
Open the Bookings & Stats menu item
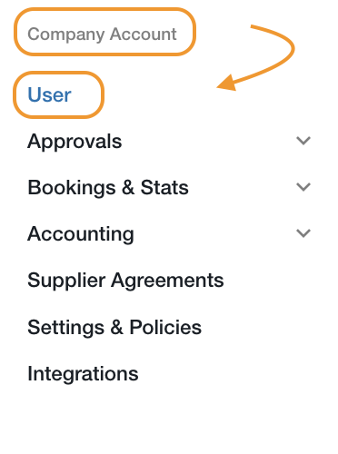tap(108, 187)
